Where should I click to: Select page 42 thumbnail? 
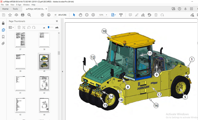(x=44, y=83)
